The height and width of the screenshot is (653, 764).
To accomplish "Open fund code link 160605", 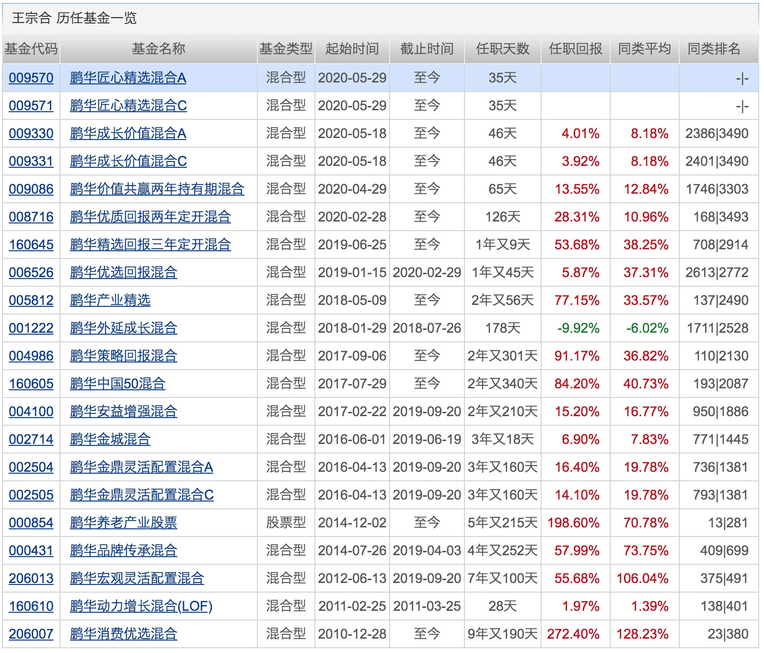I will pos(31,384).
